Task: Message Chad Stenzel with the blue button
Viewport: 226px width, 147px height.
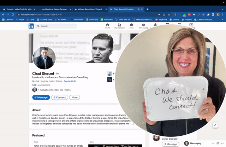Action: point(41,98)
